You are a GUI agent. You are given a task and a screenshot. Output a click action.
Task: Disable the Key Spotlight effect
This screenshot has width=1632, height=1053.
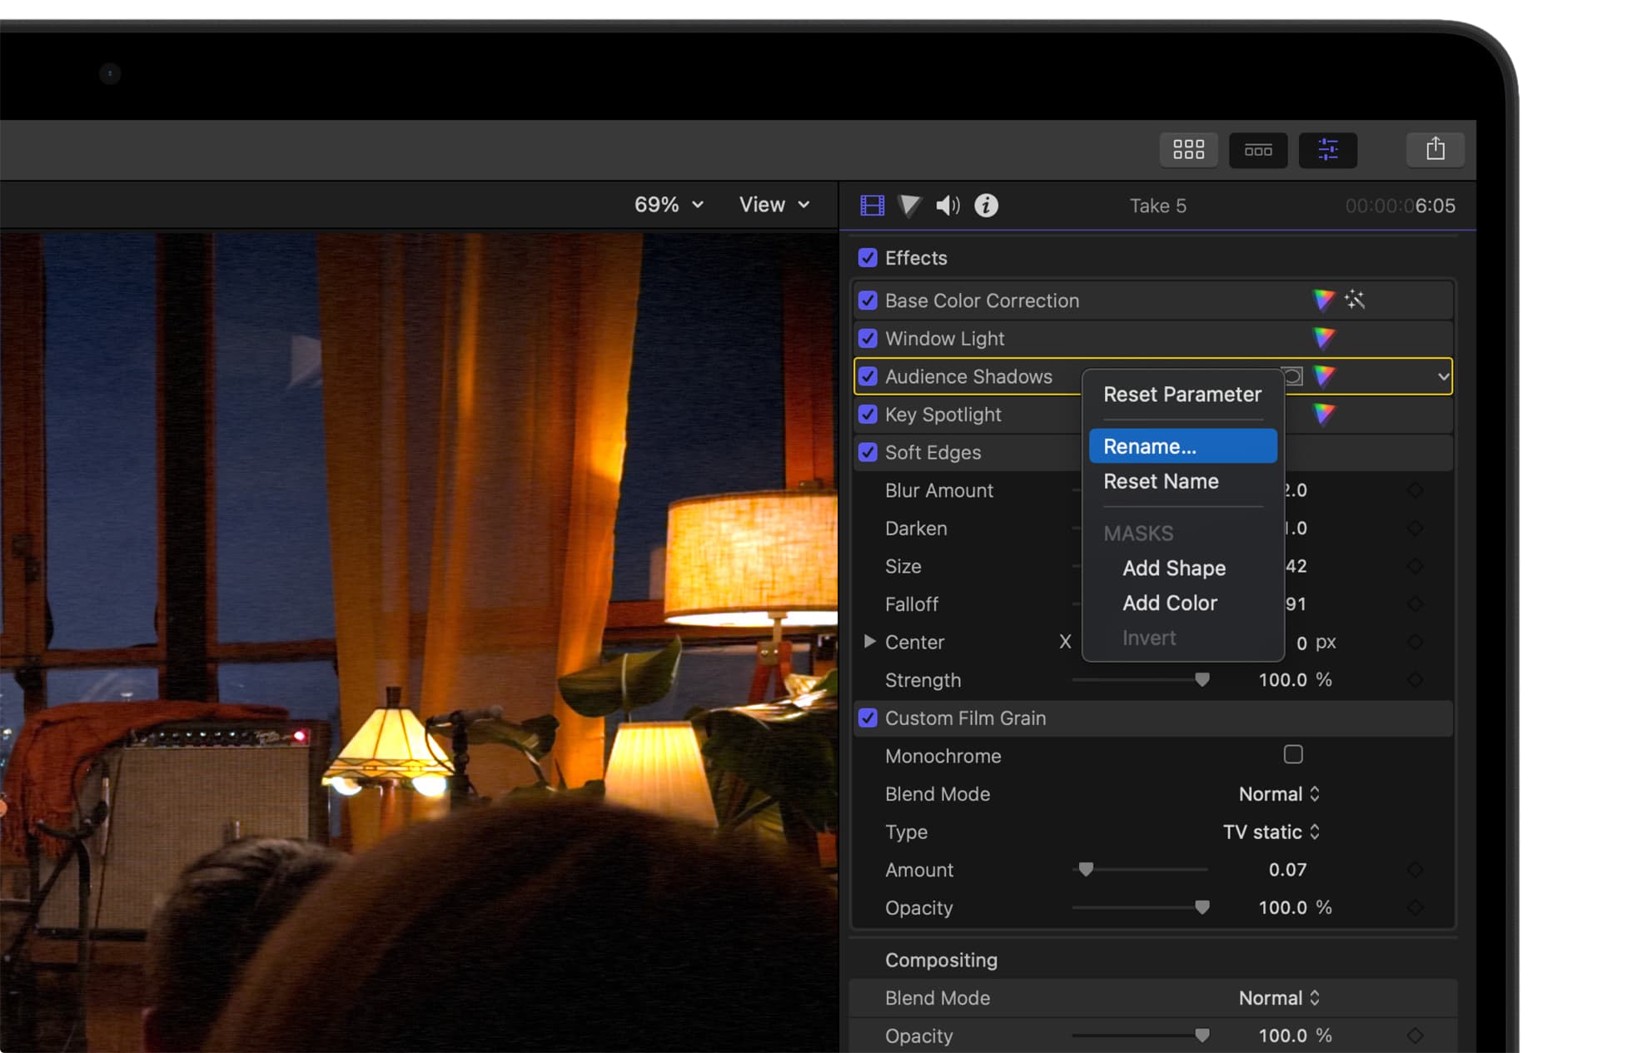coord(868,414)
